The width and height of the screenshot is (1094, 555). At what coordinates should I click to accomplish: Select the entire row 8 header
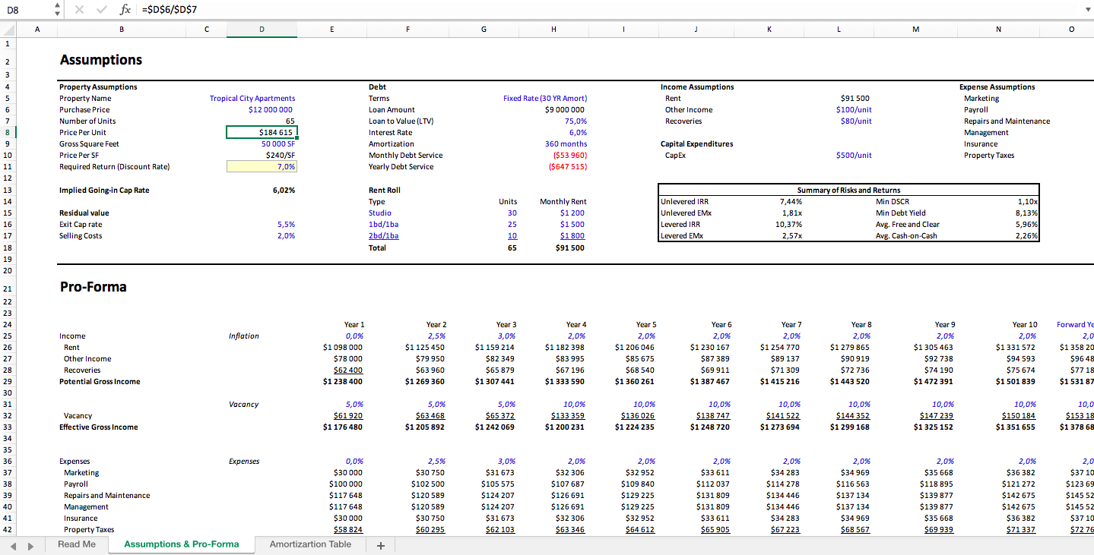pyautogui.click(x=6, y=132)
